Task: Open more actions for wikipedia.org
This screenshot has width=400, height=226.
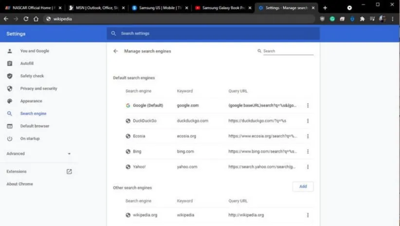Action: (x=308, y=215)
